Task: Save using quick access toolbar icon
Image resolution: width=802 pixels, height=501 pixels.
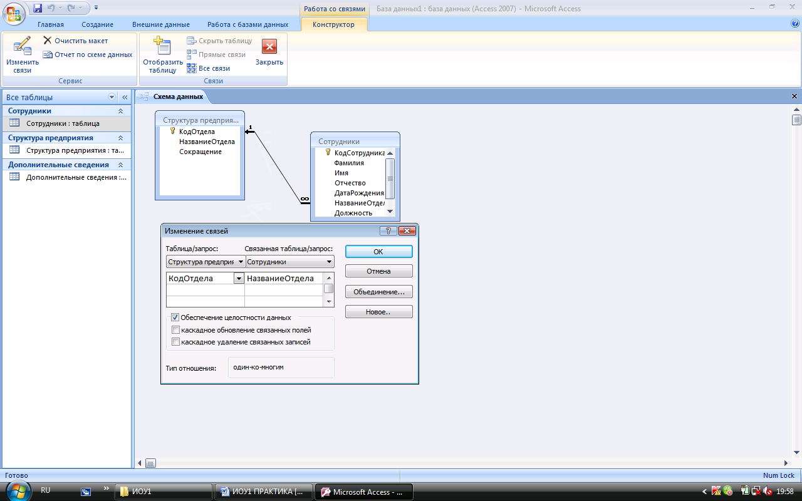Action: (38, 8)
